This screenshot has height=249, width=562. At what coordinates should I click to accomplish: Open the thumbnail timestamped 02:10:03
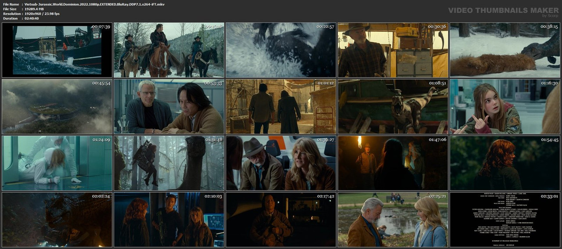click(x=169, y=220)
